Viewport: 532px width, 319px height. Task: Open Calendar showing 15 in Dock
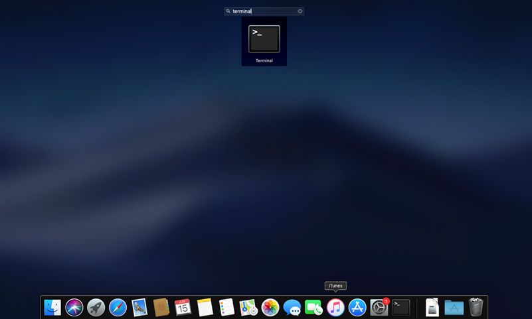(183, 308)
